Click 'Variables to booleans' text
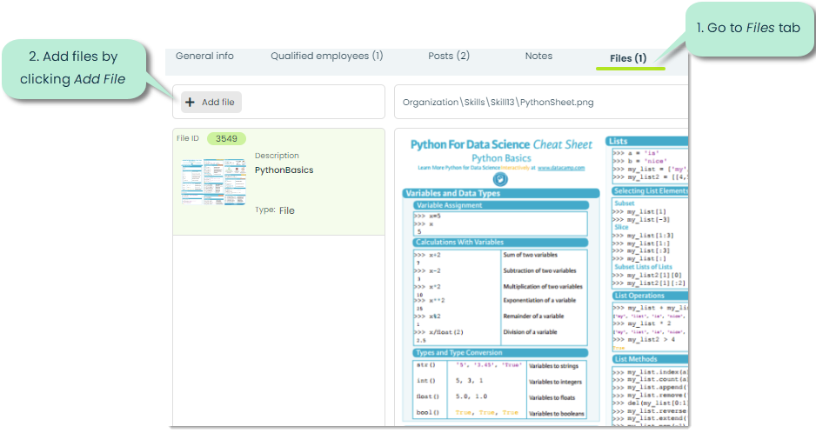 point(556,414)
